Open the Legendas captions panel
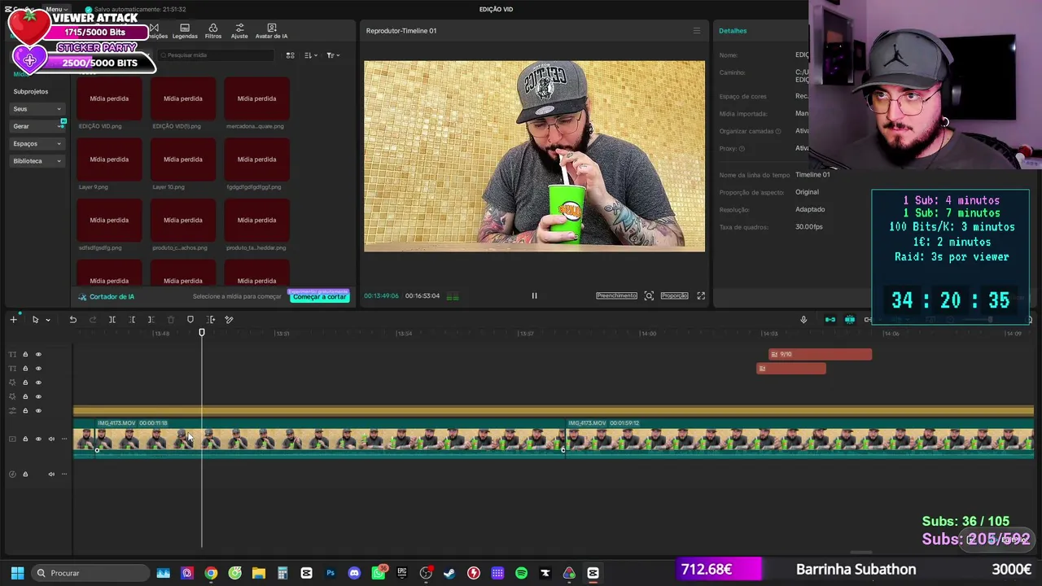The image size is (1042, 586). [x=185, y=31]
